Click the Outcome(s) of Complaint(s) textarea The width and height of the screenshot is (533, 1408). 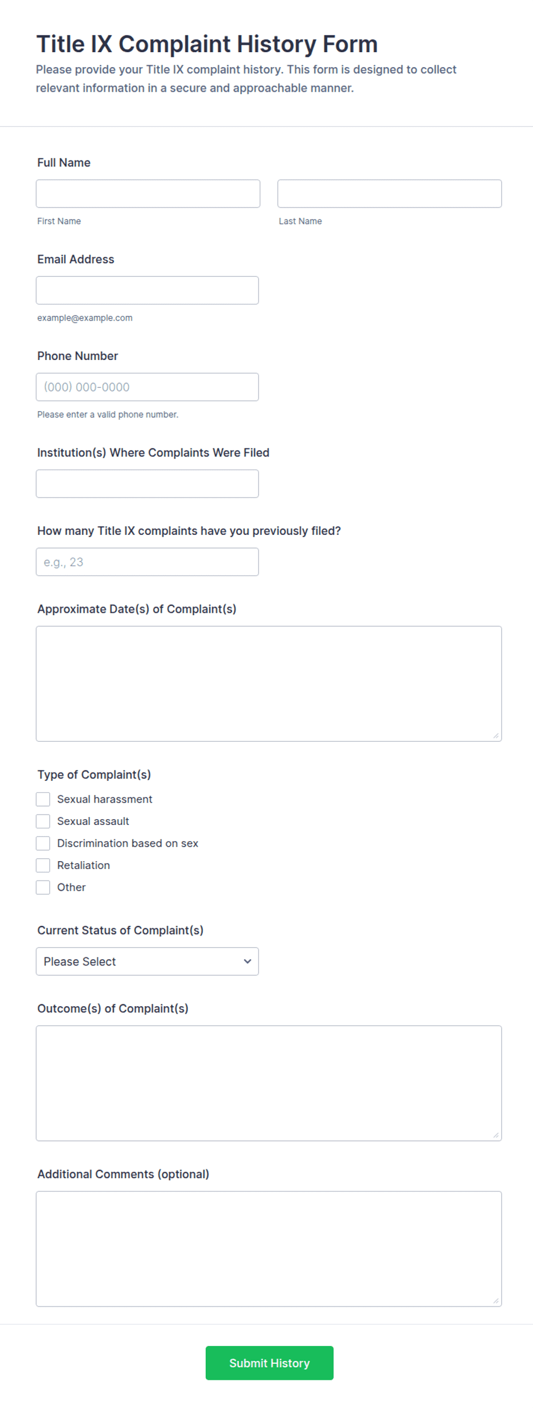pos(269,1084)
